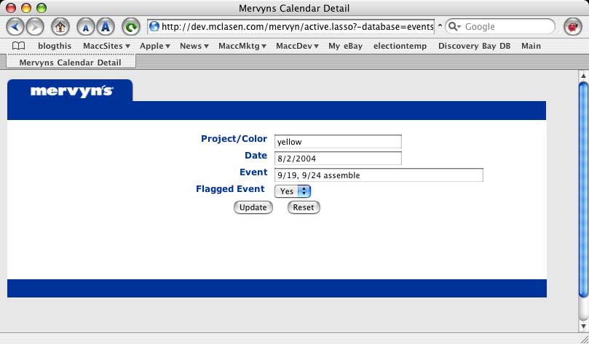Image resolution: width=589 pixels, height=344 pixels.
Task: Click the yellow minimize window button
Action: pyautogui.click(x=26, y=7)
